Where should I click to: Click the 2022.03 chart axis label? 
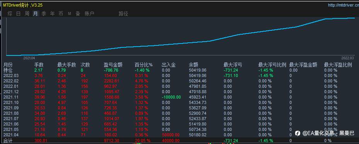tap(347, 58)
